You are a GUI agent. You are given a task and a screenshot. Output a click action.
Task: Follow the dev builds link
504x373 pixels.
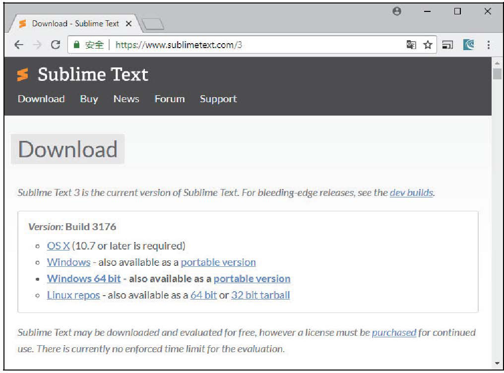pos(411,192)
